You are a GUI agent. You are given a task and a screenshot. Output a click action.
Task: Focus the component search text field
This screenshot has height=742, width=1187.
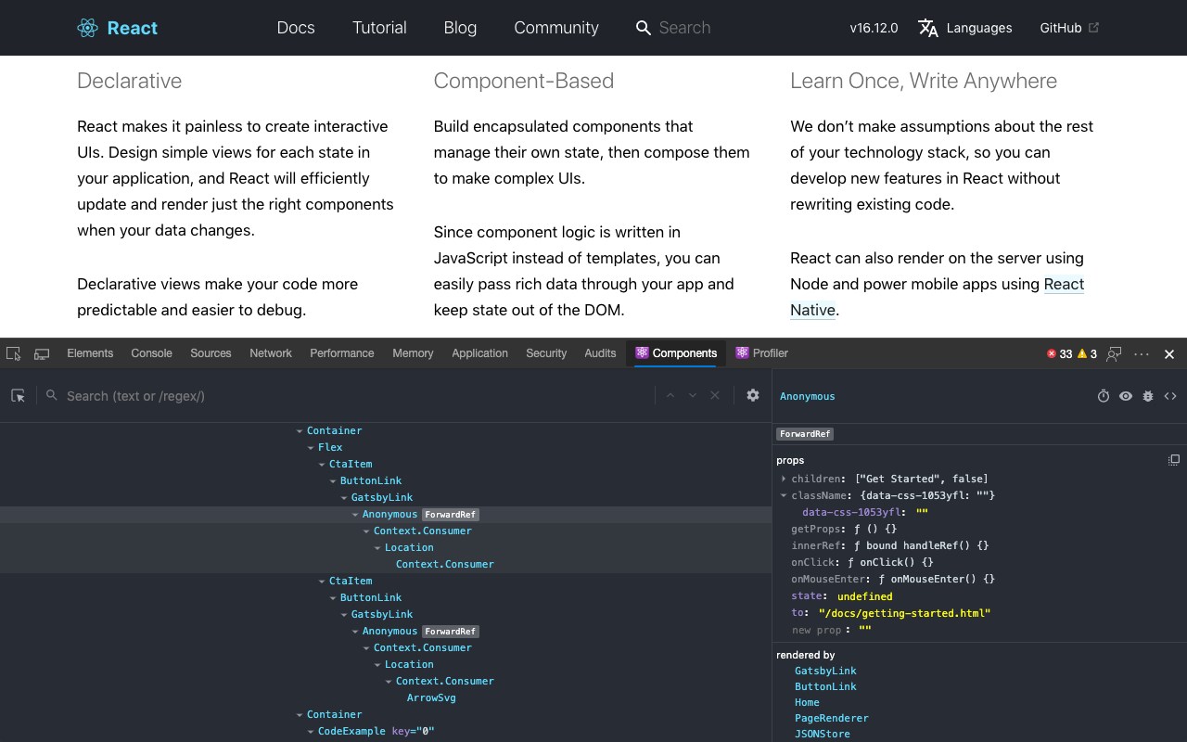(352, 396)
